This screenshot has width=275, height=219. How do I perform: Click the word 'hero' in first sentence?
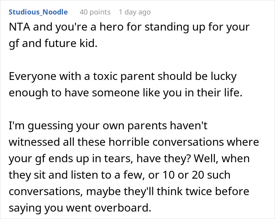point(112,27)
